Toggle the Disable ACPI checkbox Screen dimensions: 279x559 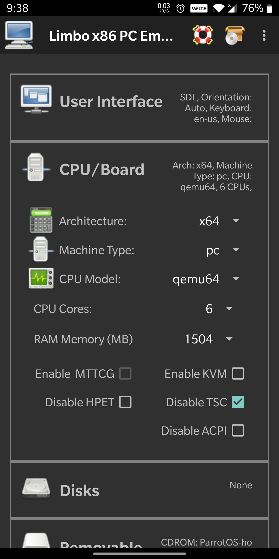[x=238, y=430]
